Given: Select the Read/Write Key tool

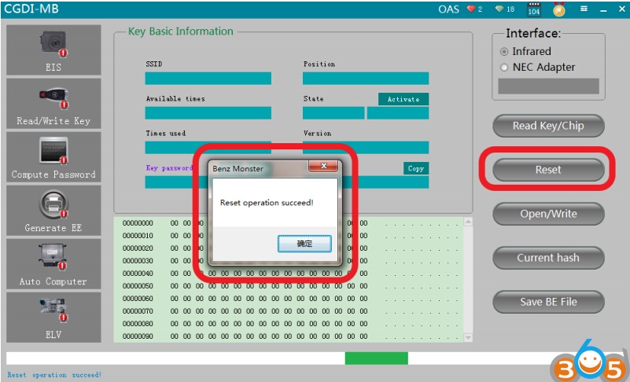Looking at the screenshot, I should point(53,104).
